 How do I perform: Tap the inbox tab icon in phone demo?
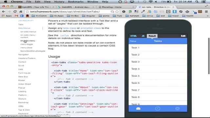[138, 108]
